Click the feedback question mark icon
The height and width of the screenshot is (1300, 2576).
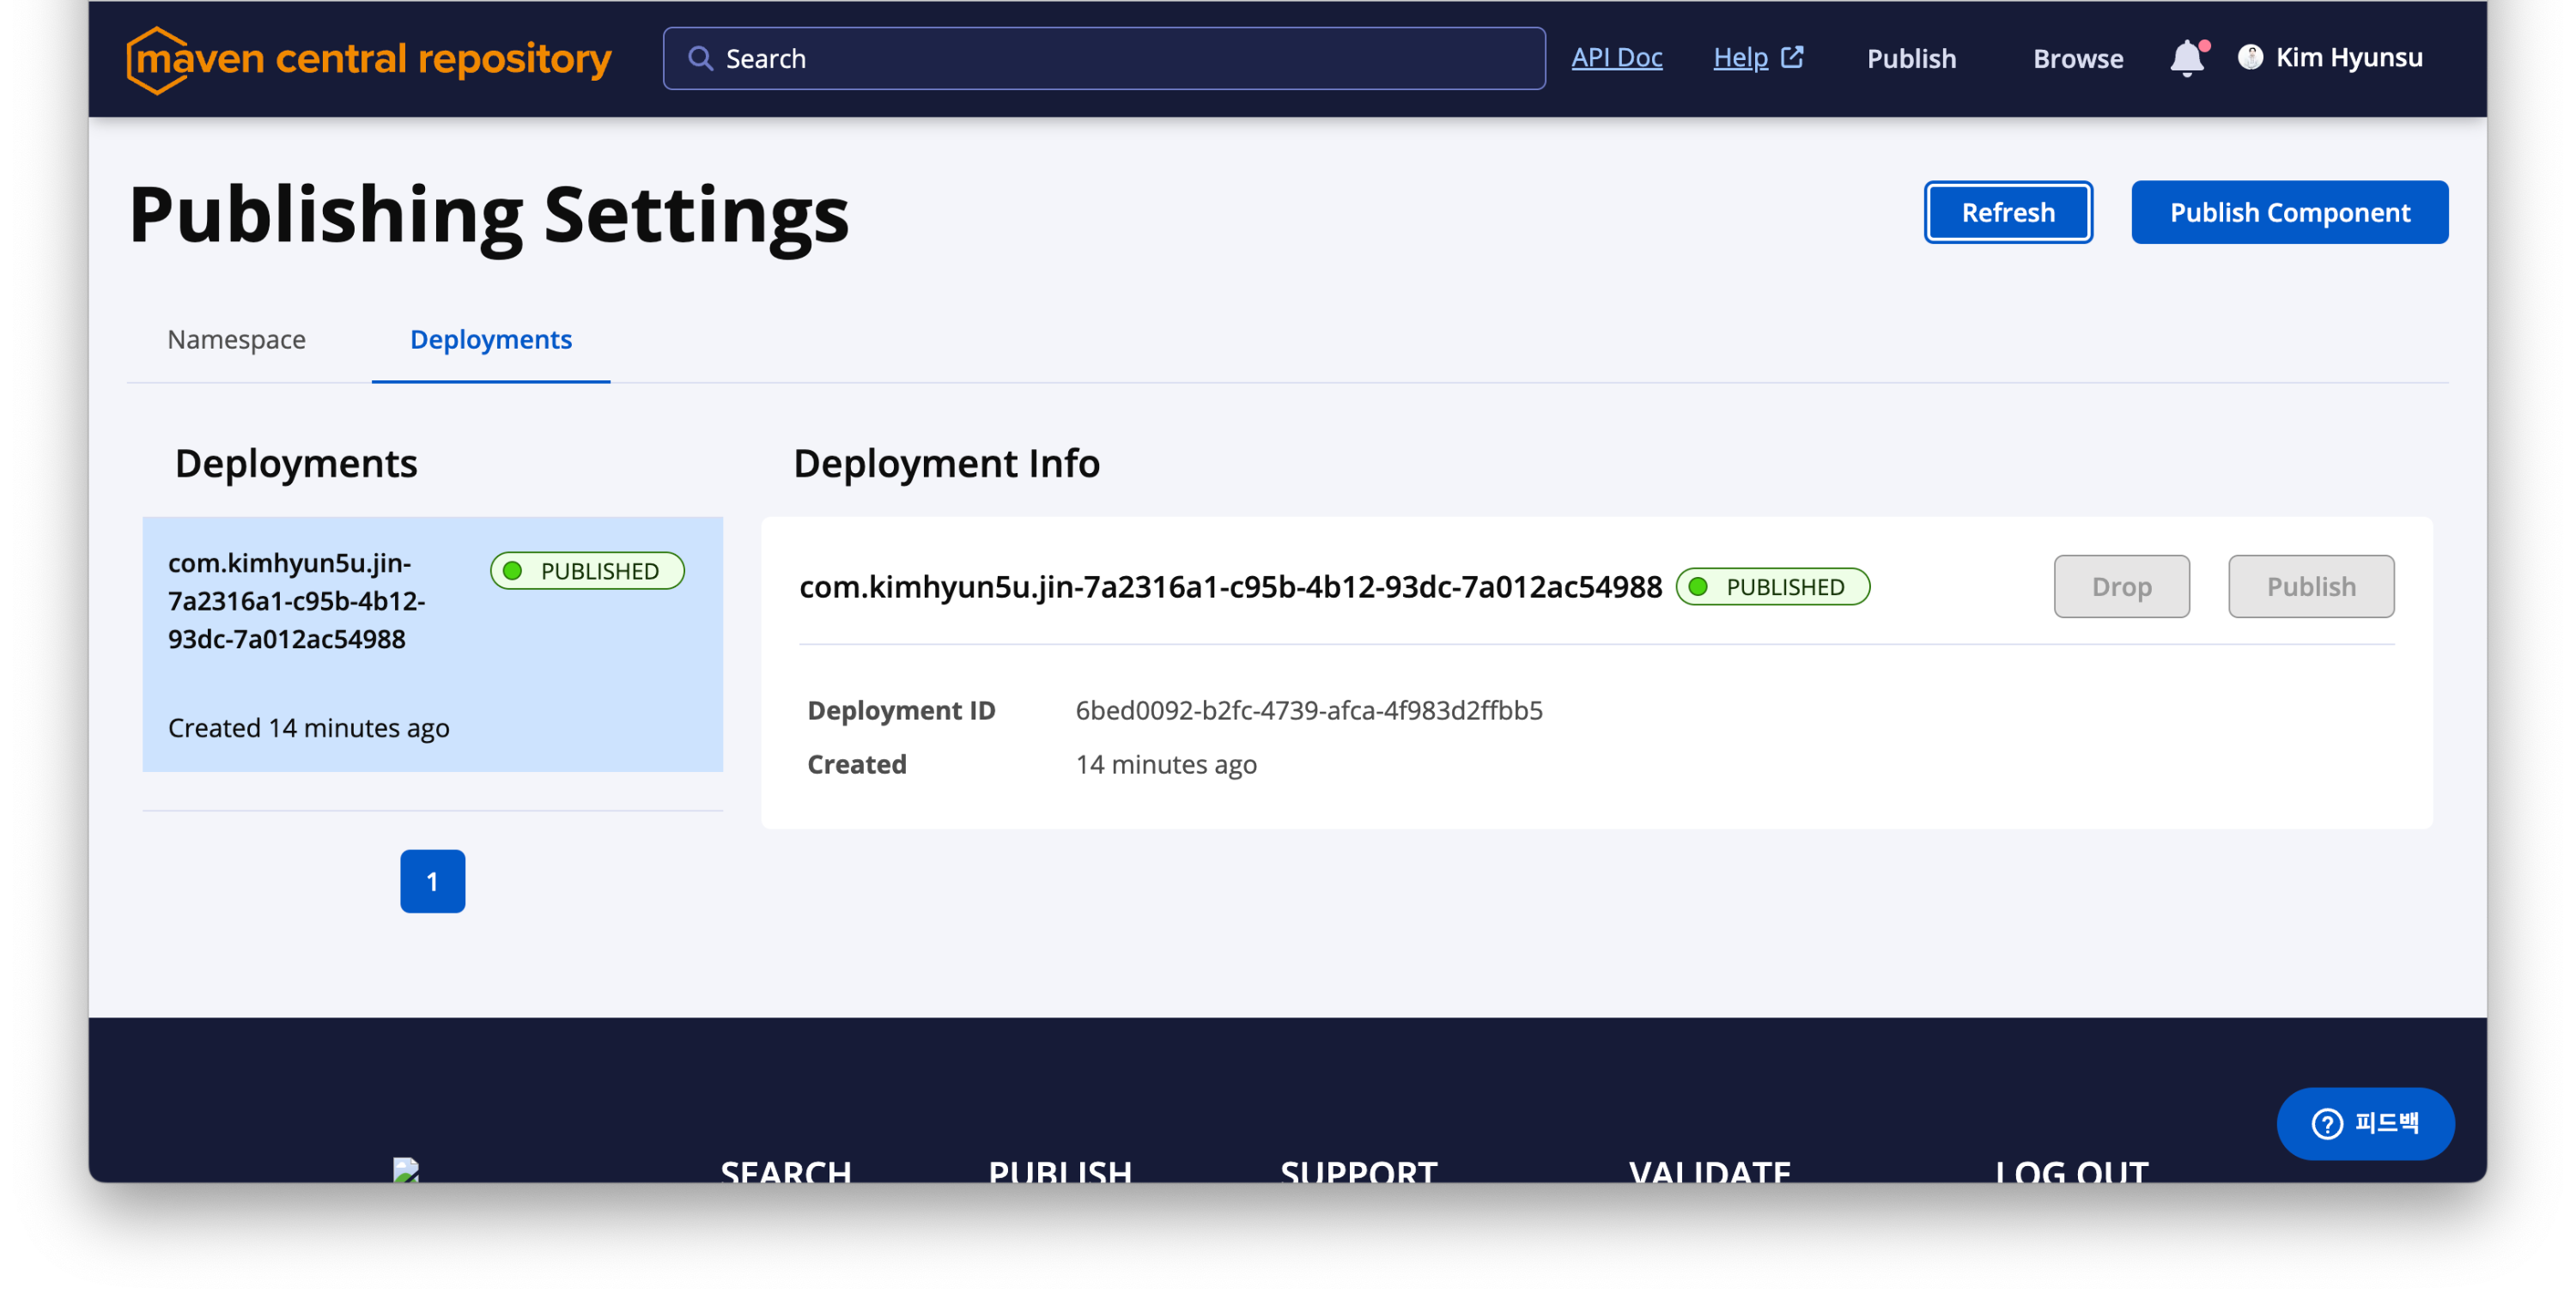point(2327,1124)
